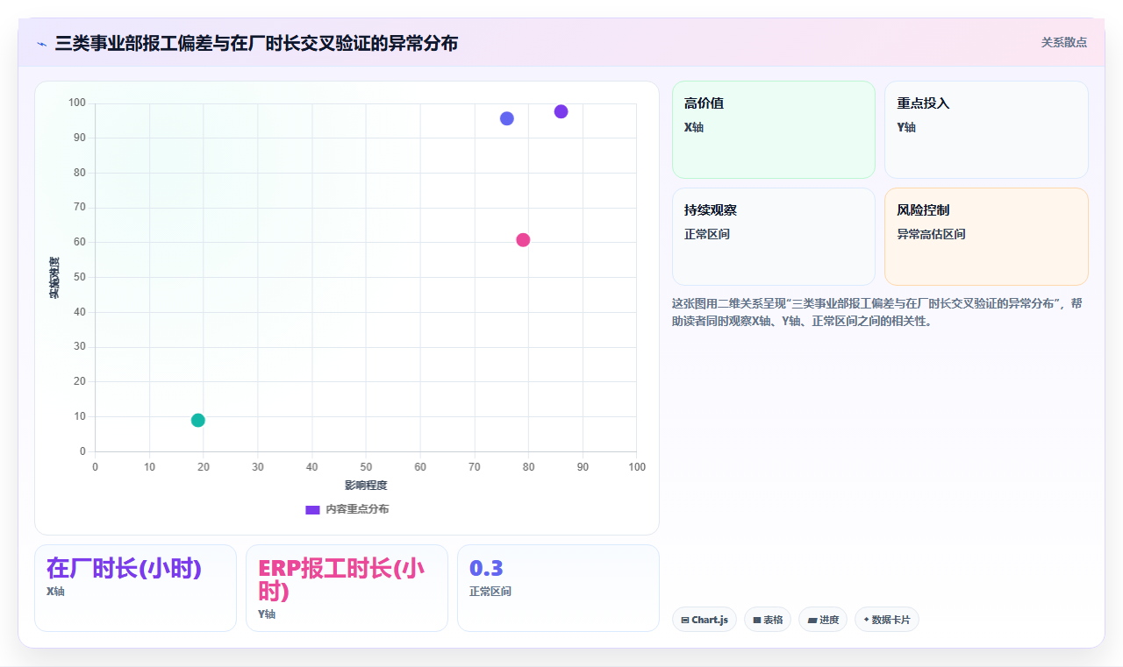This screenshot has height=667, width=1123.
Task: Select the purple scatter point near 86
Action: click(x=561, y=111)
